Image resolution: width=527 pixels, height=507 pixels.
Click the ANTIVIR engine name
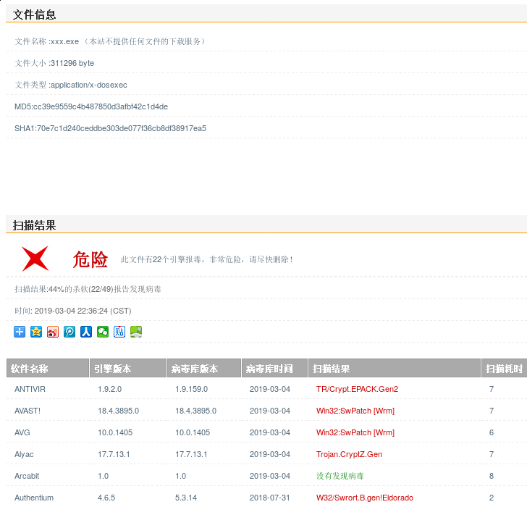30,389
